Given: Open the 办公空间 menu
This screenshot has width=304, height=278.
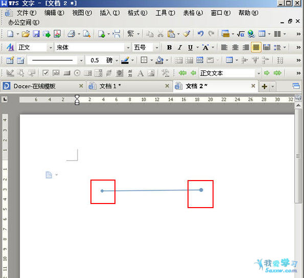Looking at the screenshot, I should pyautogui.click(x=24, y=22).
